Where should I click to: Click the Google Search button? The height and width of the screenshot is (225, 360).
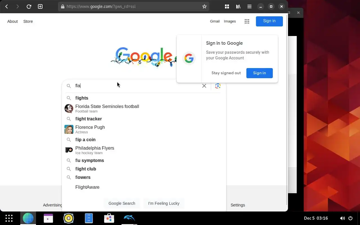click(122, 203)
